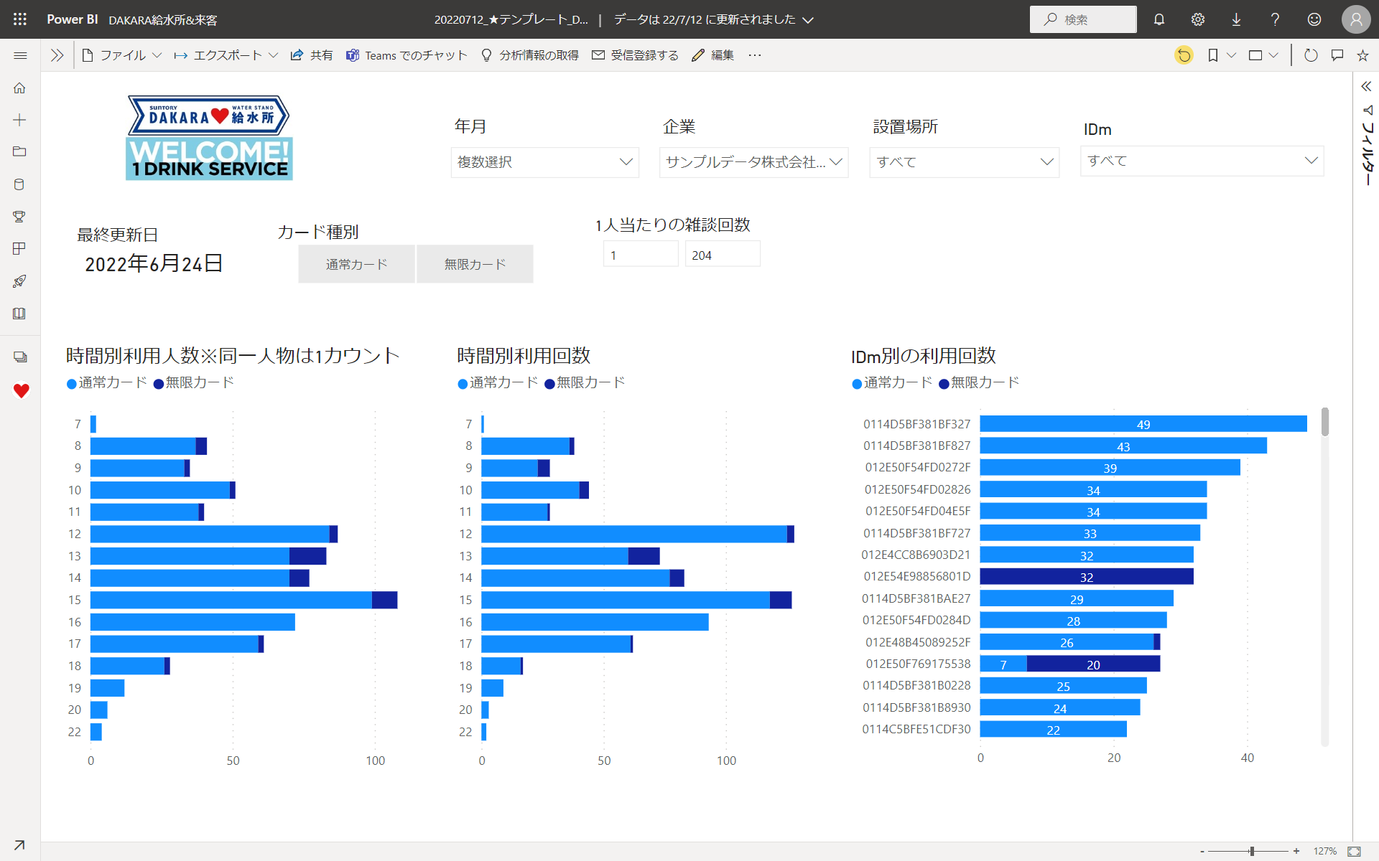
Task: Open the Goals trophy icon in sidebar
Action: [x=19, y=216]
